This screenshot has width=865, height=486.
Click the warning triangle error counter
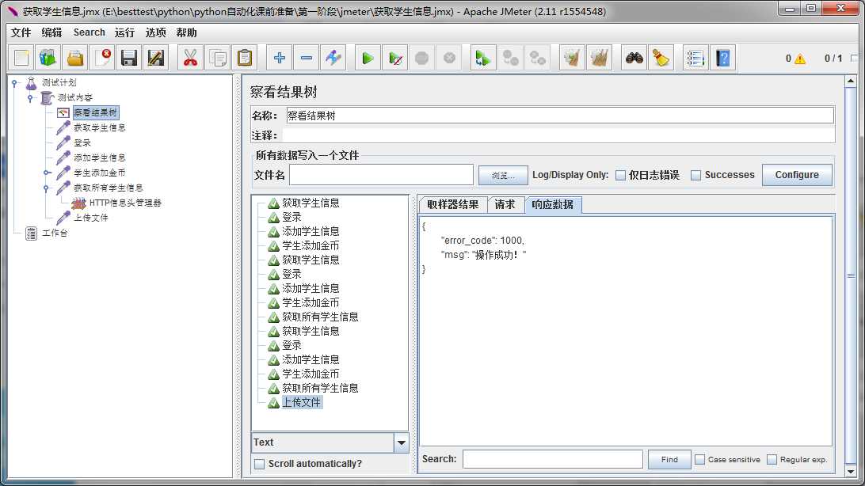(x=800, y=59)
